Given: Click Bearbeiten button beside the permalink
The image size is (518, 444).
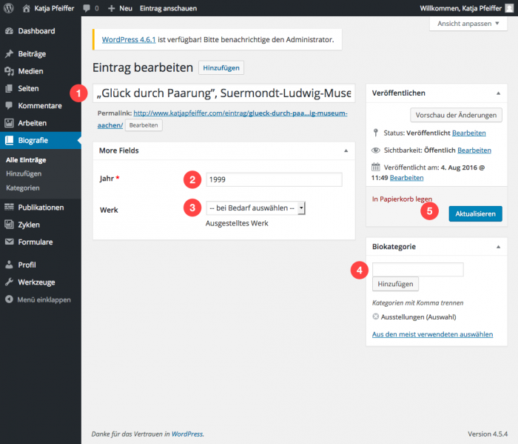Looking at the screenshot, I should pyautogui.click(x=144, y=125).
